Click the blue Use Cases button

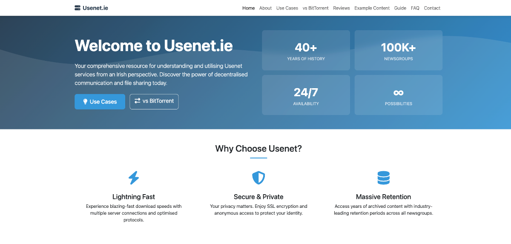[x=100, y=102]
